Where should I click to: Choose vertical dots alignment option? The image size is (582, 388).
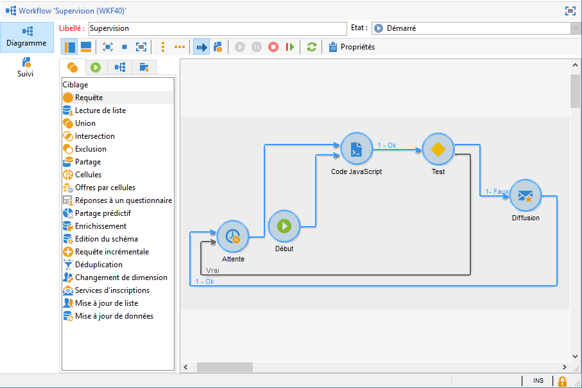click(163, 47)
